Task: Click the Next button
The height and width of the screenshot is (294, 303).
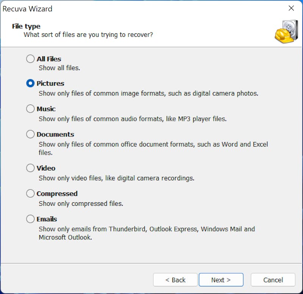Action: (x=221, y=280)
